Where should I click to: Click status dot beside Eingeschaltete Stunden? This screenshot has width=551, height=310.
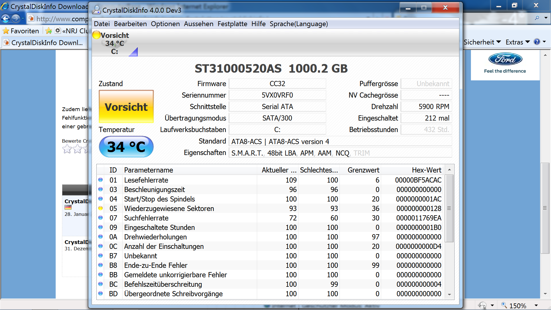(x=100, y=227)
